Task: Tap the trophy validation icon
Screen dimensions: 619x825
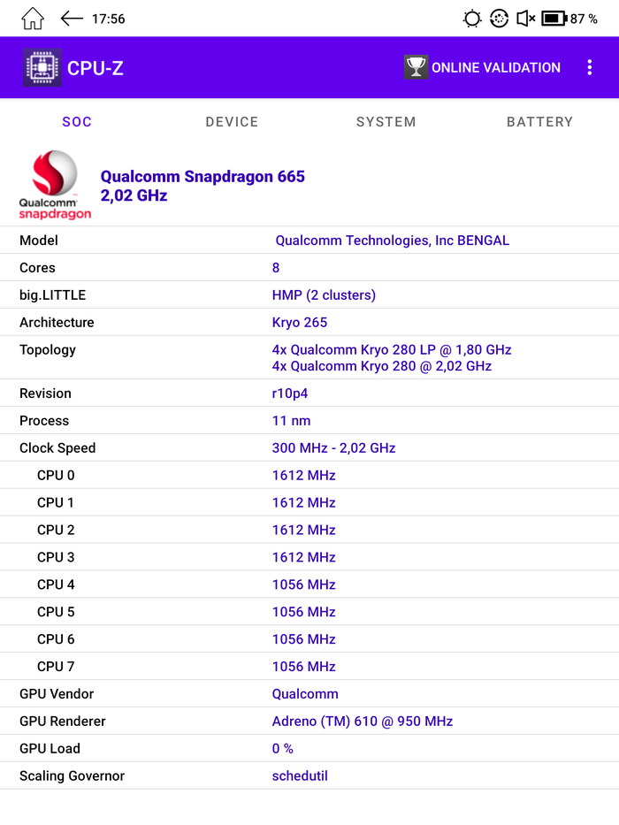Action: (416, 67)
